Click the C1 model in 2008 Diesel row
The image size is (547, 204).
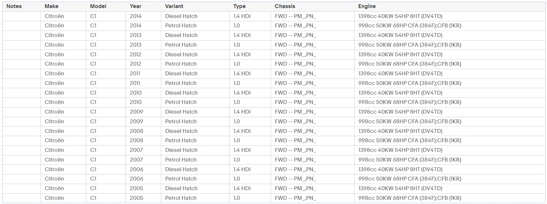tap(93, 131)
